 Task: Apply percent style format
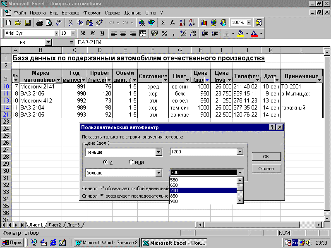coord(164,33)
